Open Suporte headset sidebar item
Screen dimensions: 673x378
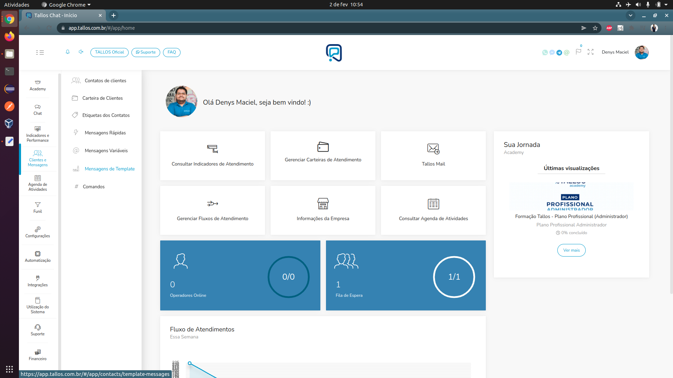38,330
